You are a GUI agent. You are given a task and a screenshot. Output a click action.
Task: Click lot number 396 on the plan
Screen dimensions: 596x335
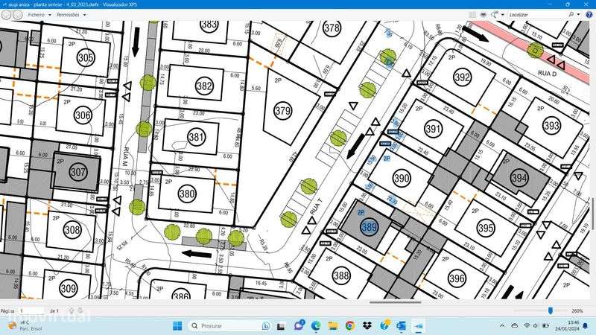[457, 278]
